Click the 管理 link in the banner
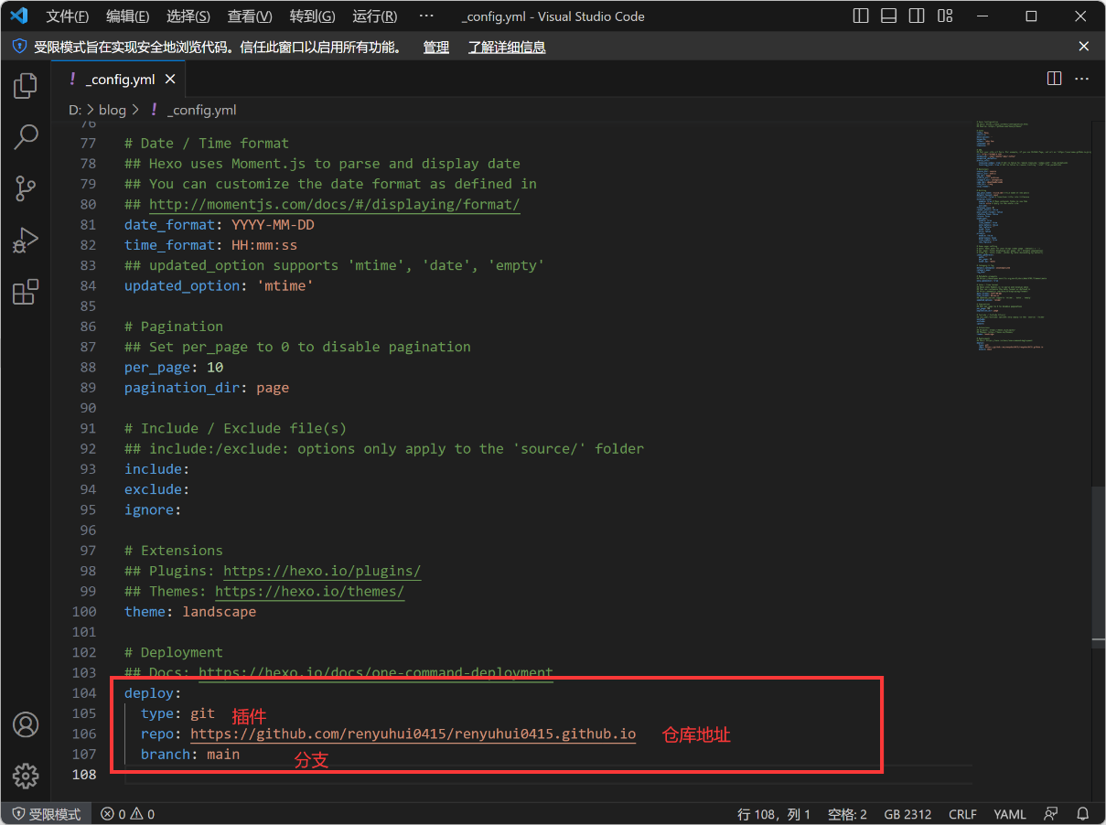 pyautogui.click(x=435, y=47)
